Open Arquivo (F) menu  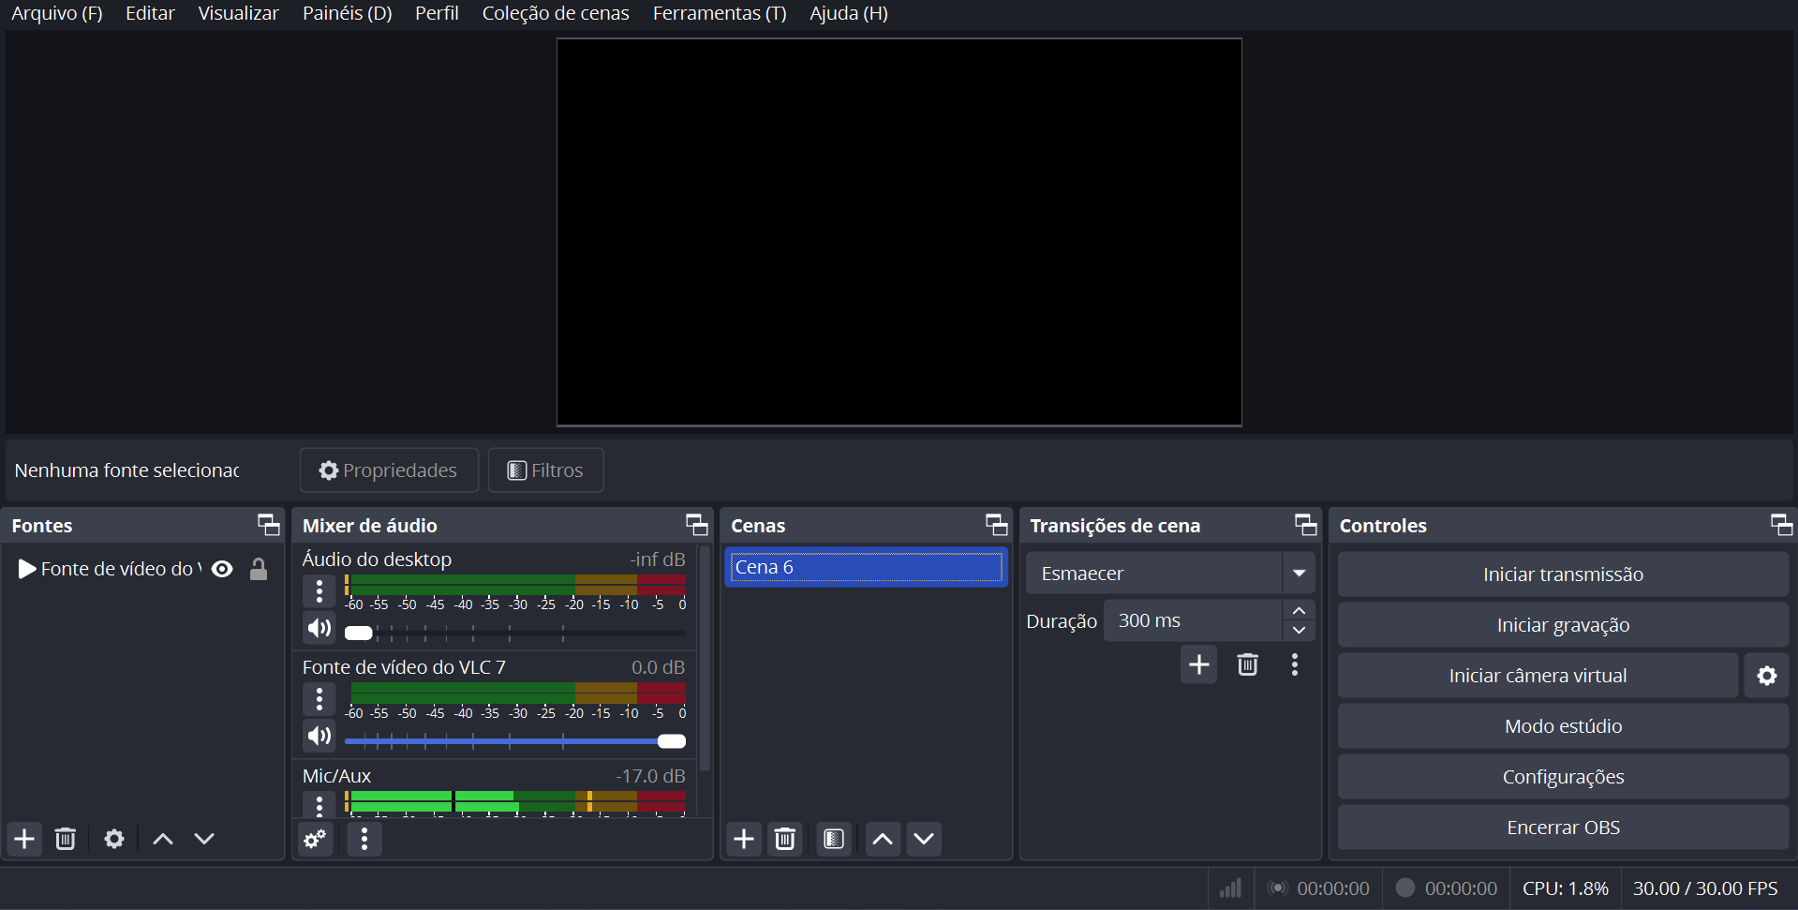pos(56,13)
